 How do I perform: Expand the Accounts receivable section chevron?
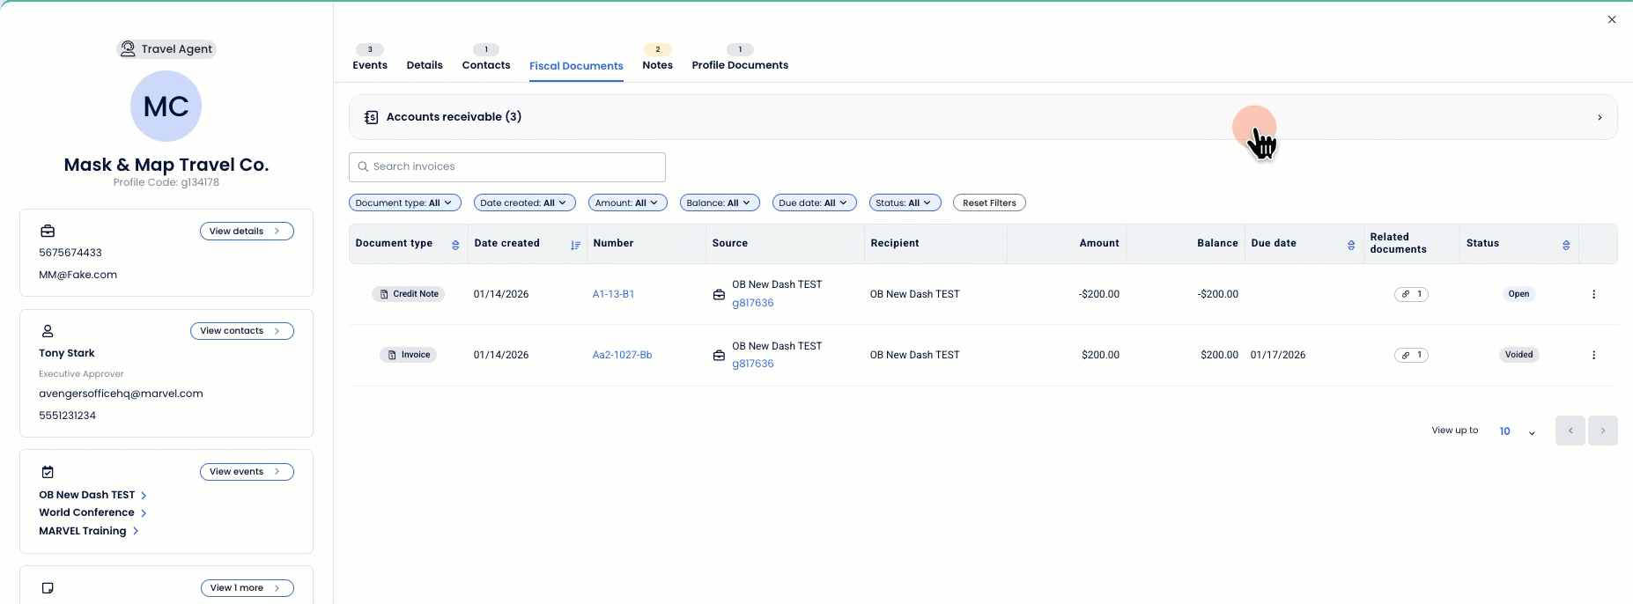pyautogui.click(x=1600, y=117)
